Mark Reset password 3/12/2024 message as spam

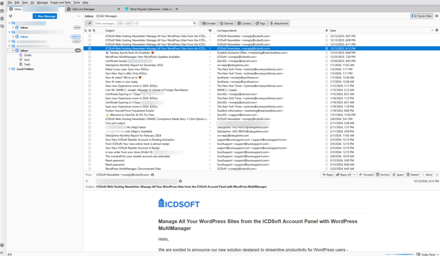[x=327, y=160]
